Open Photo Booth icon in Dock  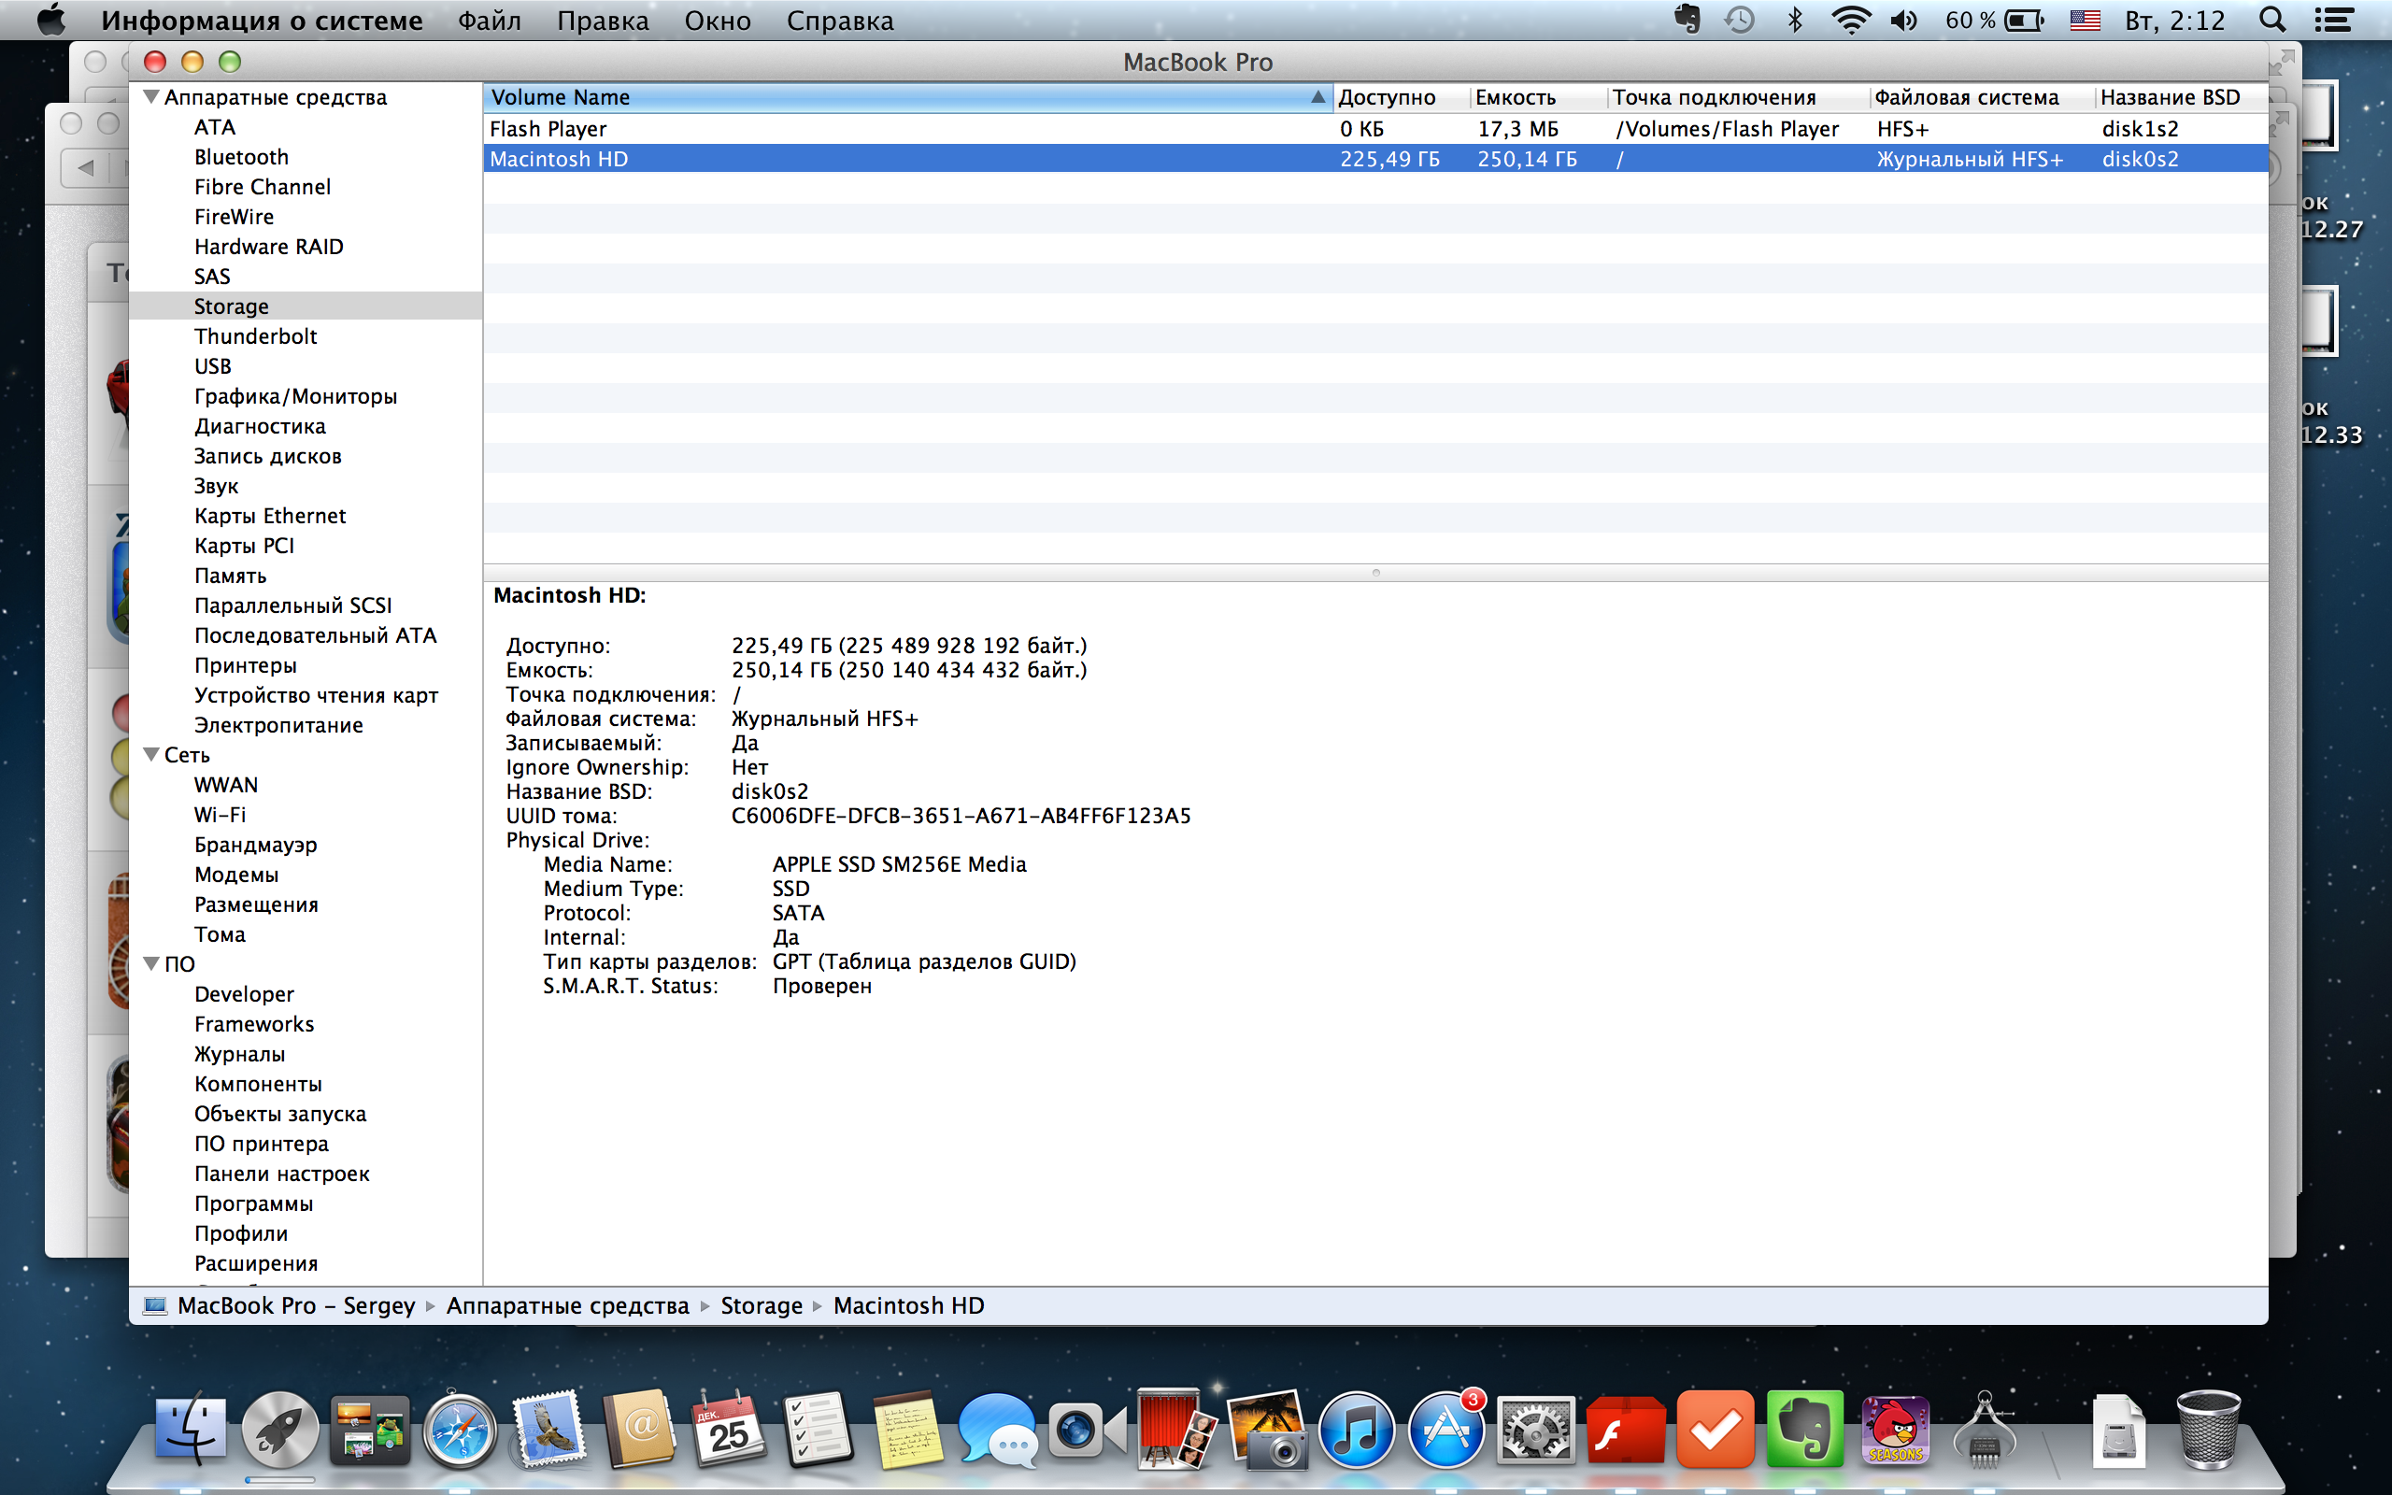[x=1176, y=1430]
